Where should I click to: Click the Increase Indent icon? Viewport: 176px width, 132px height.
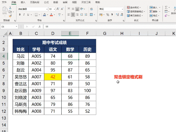click(x=86, y=15)
